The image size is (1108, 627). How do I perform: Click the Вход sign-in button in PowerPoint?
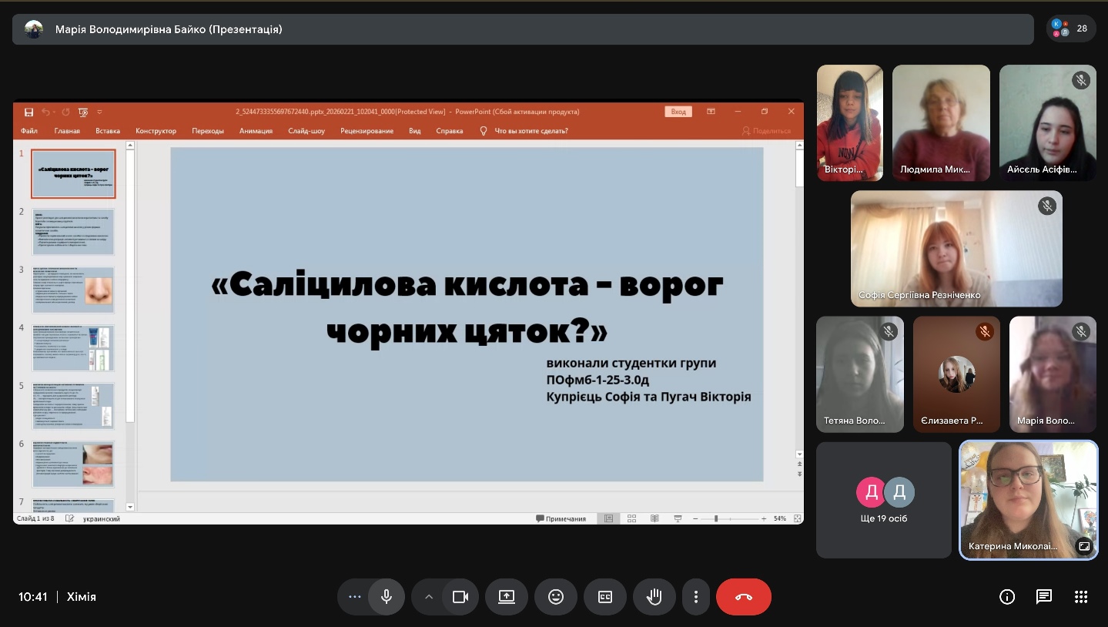click(678, 112)
